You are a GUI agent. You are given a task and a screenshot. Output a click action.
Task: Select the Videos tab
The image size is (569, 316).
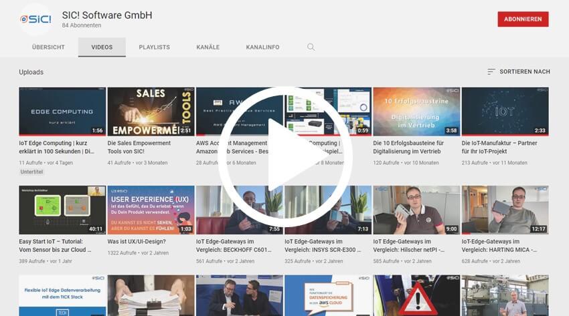tap(102, 47)
